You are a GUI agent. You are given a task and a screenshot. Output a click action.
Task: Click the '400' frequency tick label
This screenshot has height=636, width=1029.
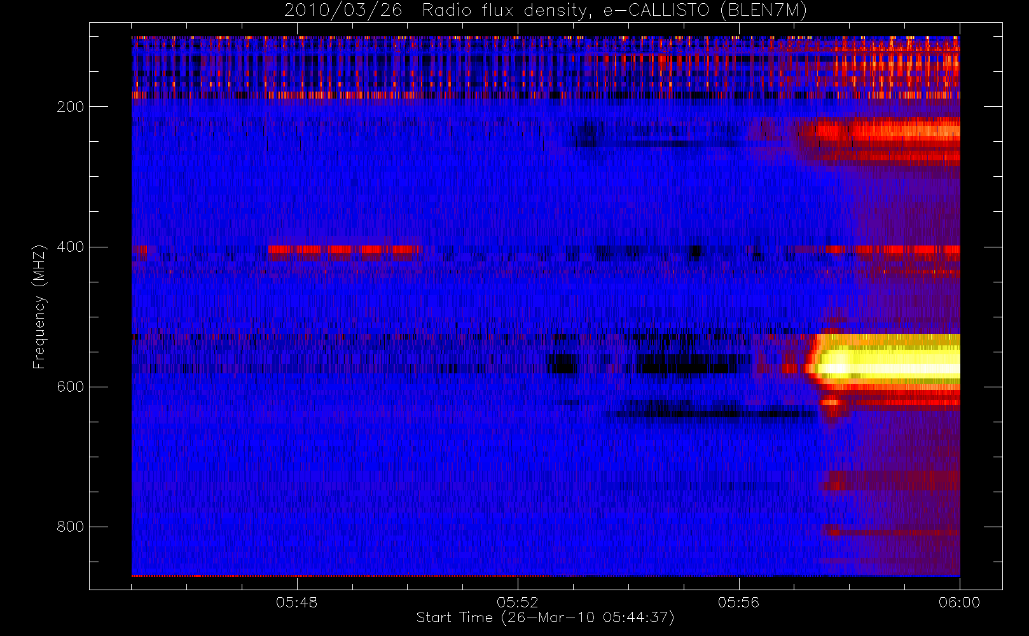71,247
